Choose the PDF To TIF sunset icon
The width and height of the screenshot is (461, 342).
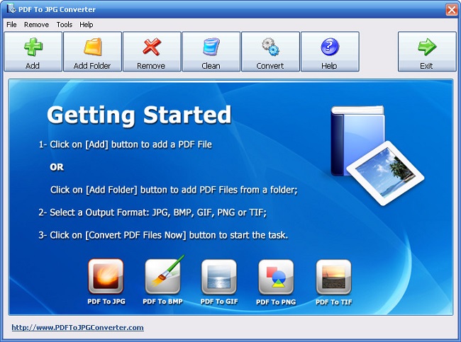click(x=333, y=277)
